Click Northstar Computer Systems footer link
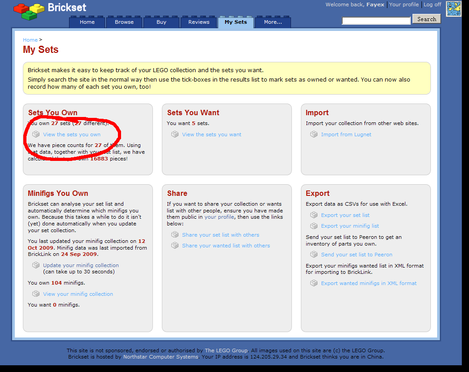This screenshot has height=372, width=469. point(161,357)
